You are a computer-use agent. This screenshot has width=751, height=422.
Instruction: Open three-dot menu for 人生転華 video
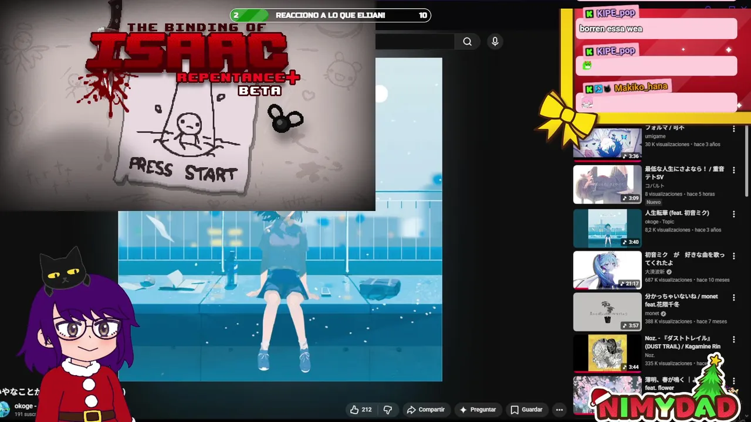pyautogui.click(x=733, y=215)
